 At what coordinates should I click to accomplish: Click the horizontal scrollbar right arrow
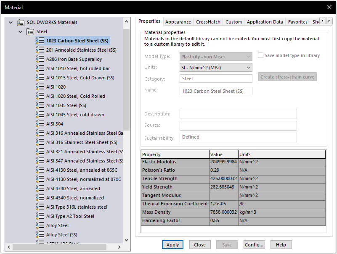click(119, 247)
